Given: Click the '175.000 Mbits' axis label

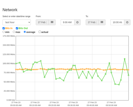Looking at the screenshot, I should (x=9, y=36).
